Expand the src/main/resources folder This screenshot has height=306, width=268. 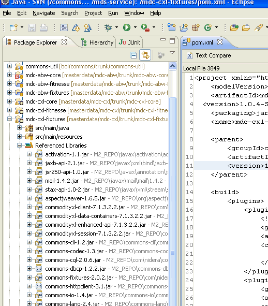click(x=19, y=136)
